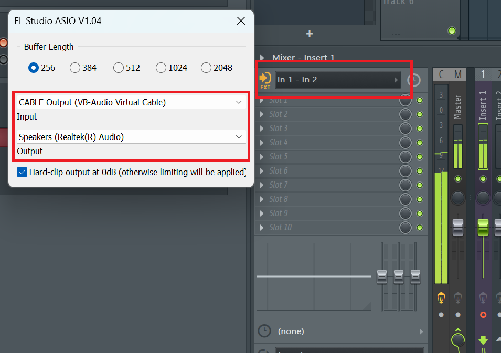This screenshot has height=353, width=501.
Task: Toggle Slot 5 enable green LED
Action: 420,157
